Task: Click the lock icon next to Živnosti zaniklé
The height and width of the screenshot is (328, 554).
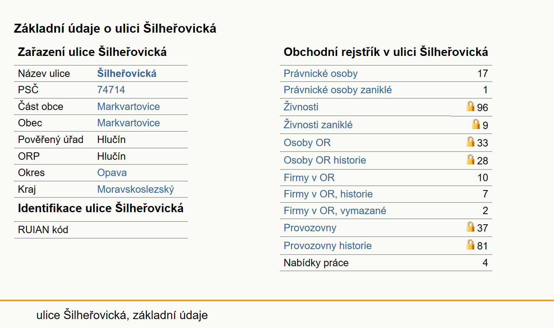Action: point(476,124)
